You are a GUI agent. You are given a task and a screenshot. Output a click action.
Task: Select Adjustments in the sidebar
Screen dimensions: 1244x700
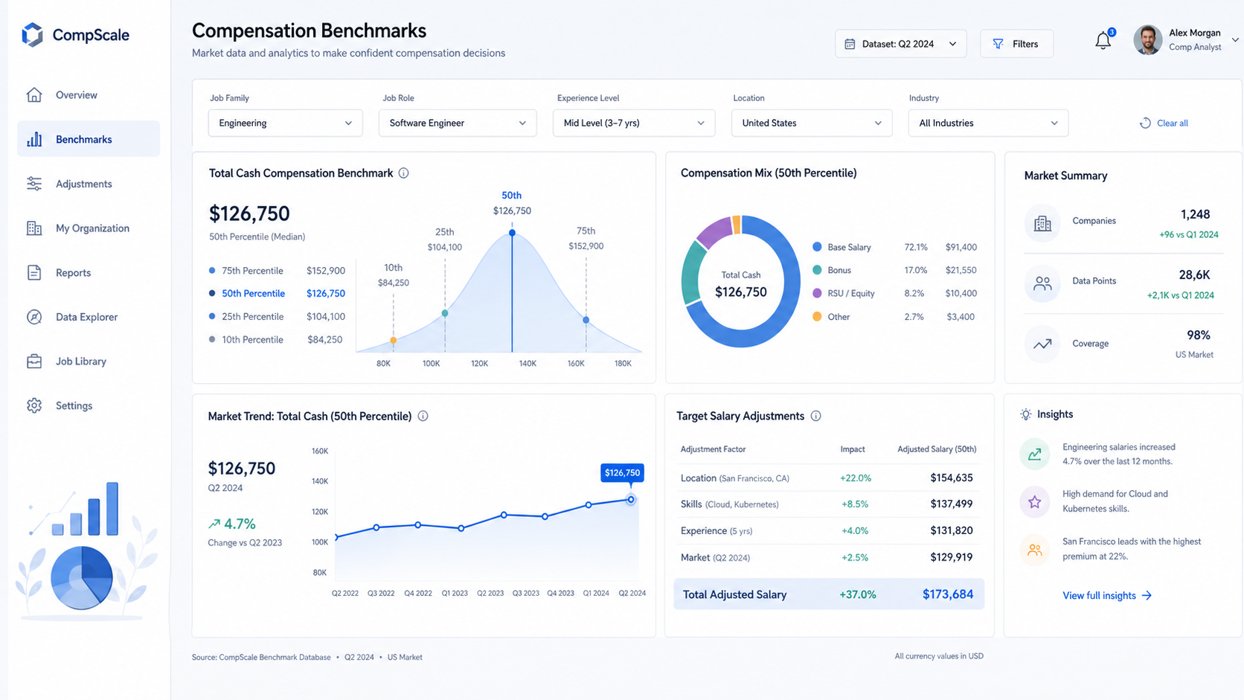(x=89, y=184)
